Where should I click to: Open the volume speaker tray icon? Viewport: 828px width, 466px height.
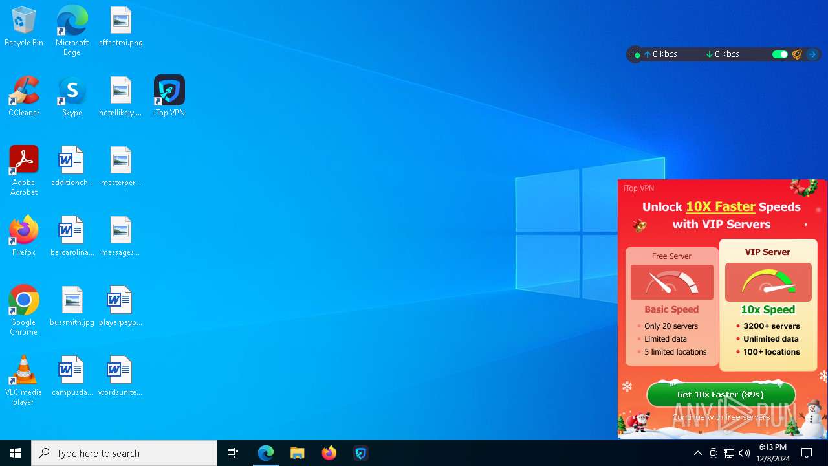(x=745, y=453)
